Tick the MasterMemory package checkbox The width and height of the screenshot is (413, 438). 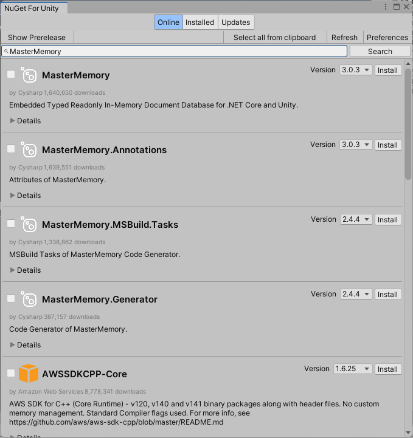pyautogui.click(x=11, y=74)
